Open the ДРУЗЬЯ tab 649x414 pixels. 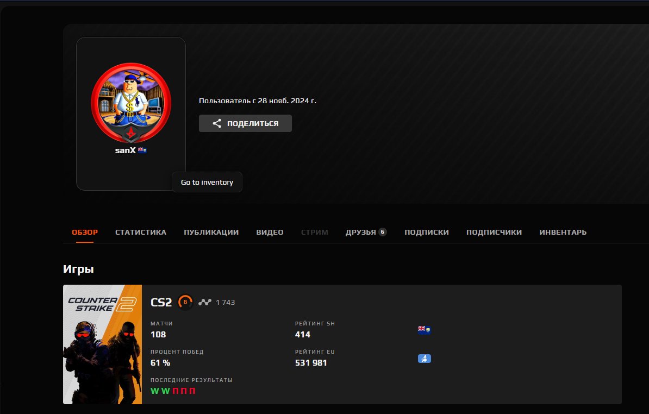(361, 232)
